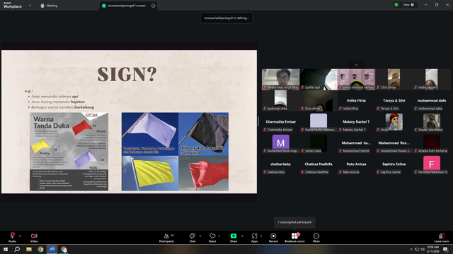
Task: Open the View layout menu
Action: pyautogui.click(x=409, y=5)
